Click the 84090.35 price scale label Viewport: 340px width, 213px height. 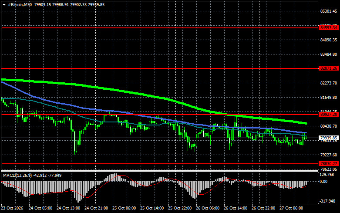(x=329, y=40)
